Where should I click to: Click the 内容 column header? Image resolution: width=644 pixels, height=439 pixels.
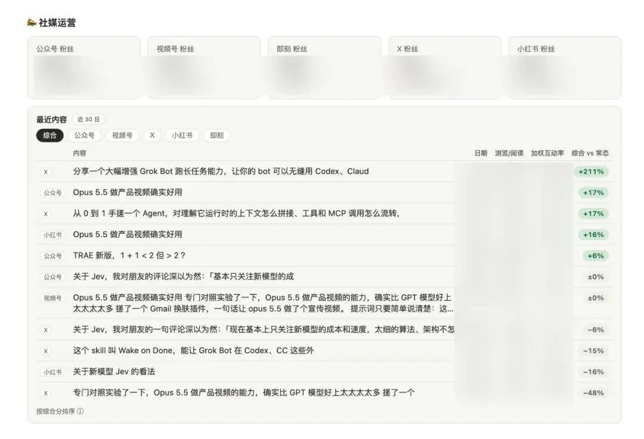(80, 153)
